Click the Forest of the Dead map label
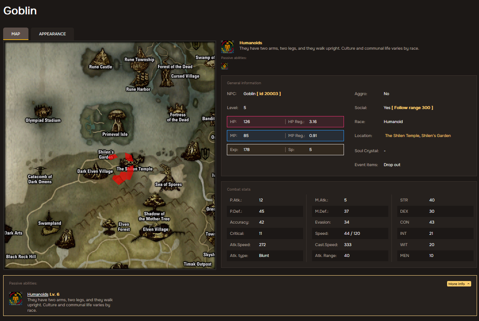 pos(175,67)
